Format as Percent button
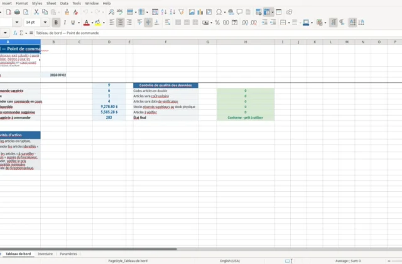The width and height of the screenshot is (402, 264). point(217,23)
